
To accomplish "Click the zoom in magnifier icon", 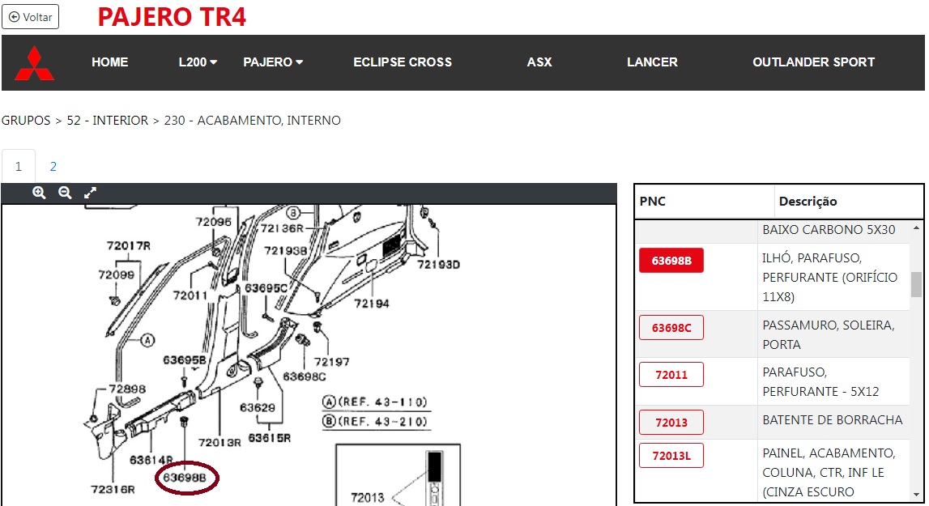I will (39, 193).
